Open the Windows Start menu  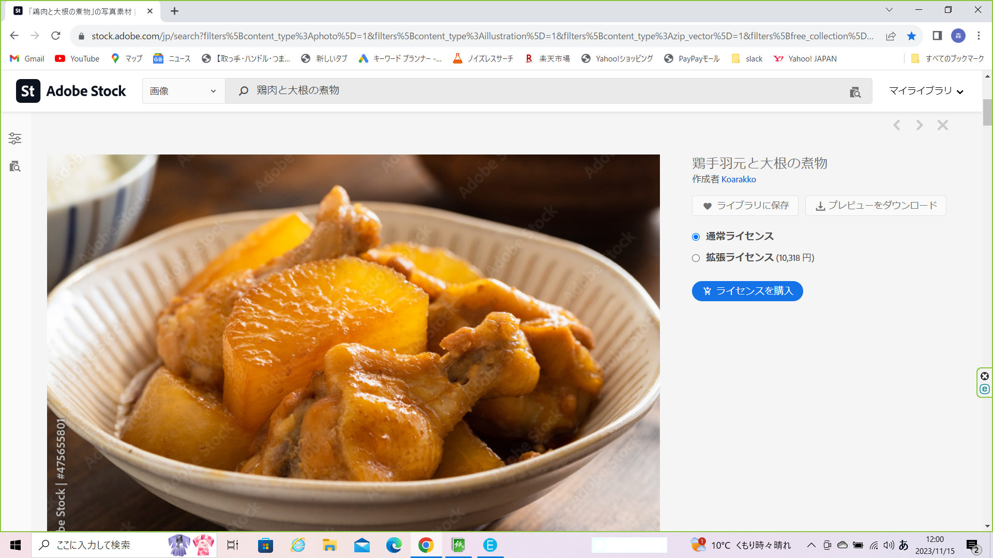(16, 545)
